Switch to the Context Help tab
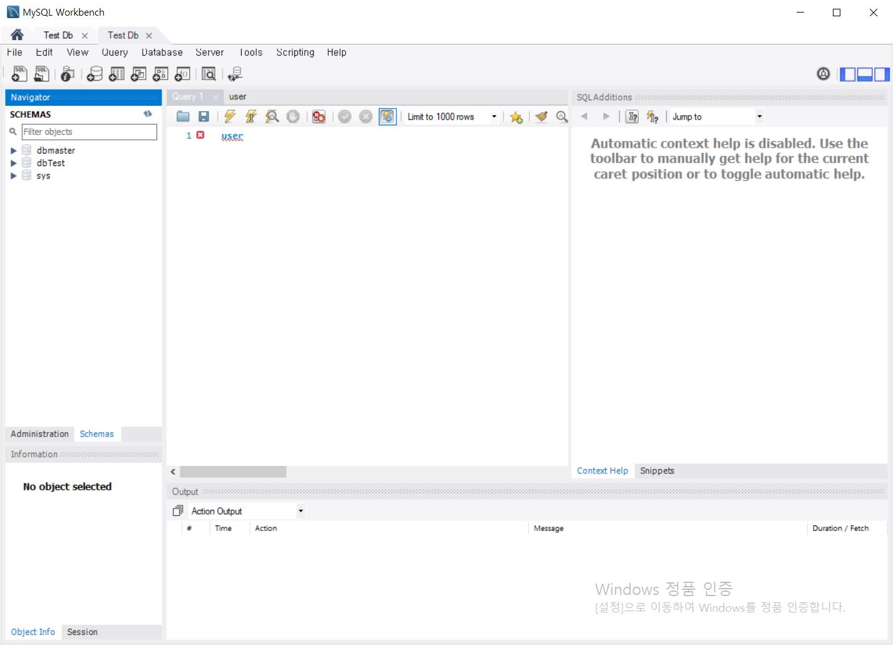Screen dimensions: 893x645 [602, 471]
